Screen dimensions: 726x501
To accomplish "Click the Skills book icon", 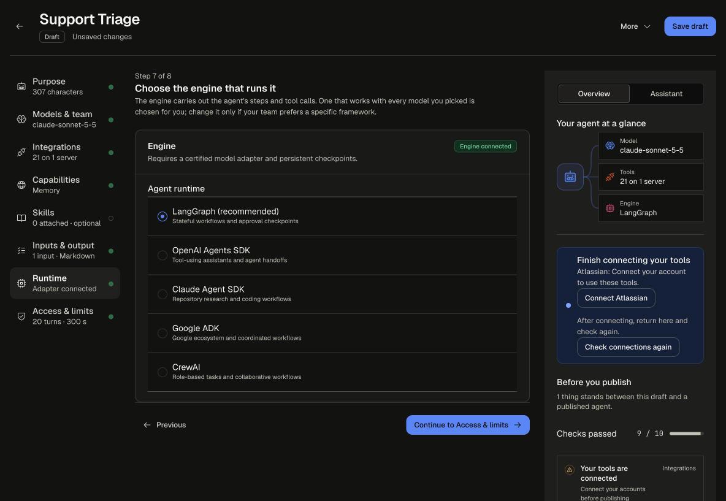I will point(21,218).
